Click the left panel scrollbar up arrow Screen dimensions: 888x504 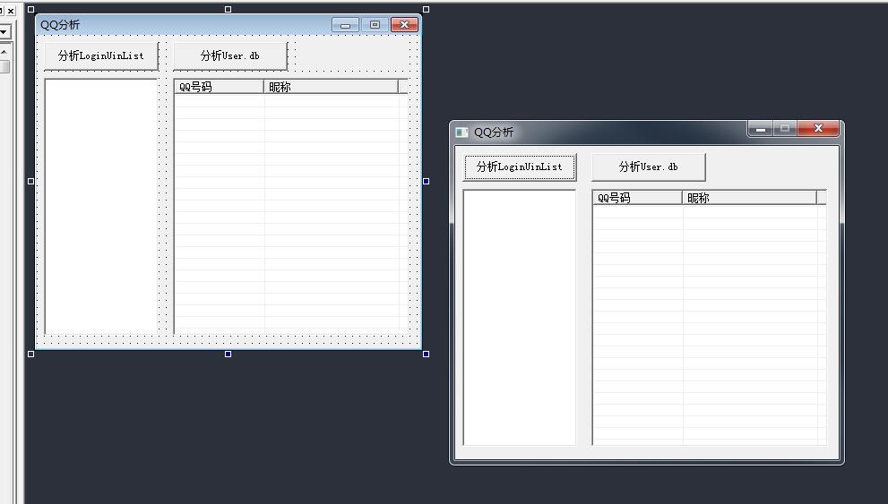pos(4,52)
